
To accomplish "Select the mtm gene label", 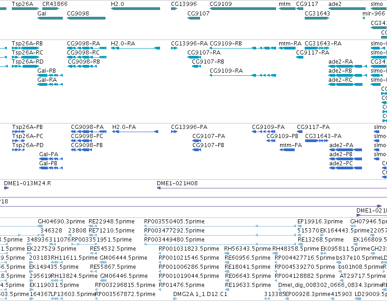I will tap(285, 4).
